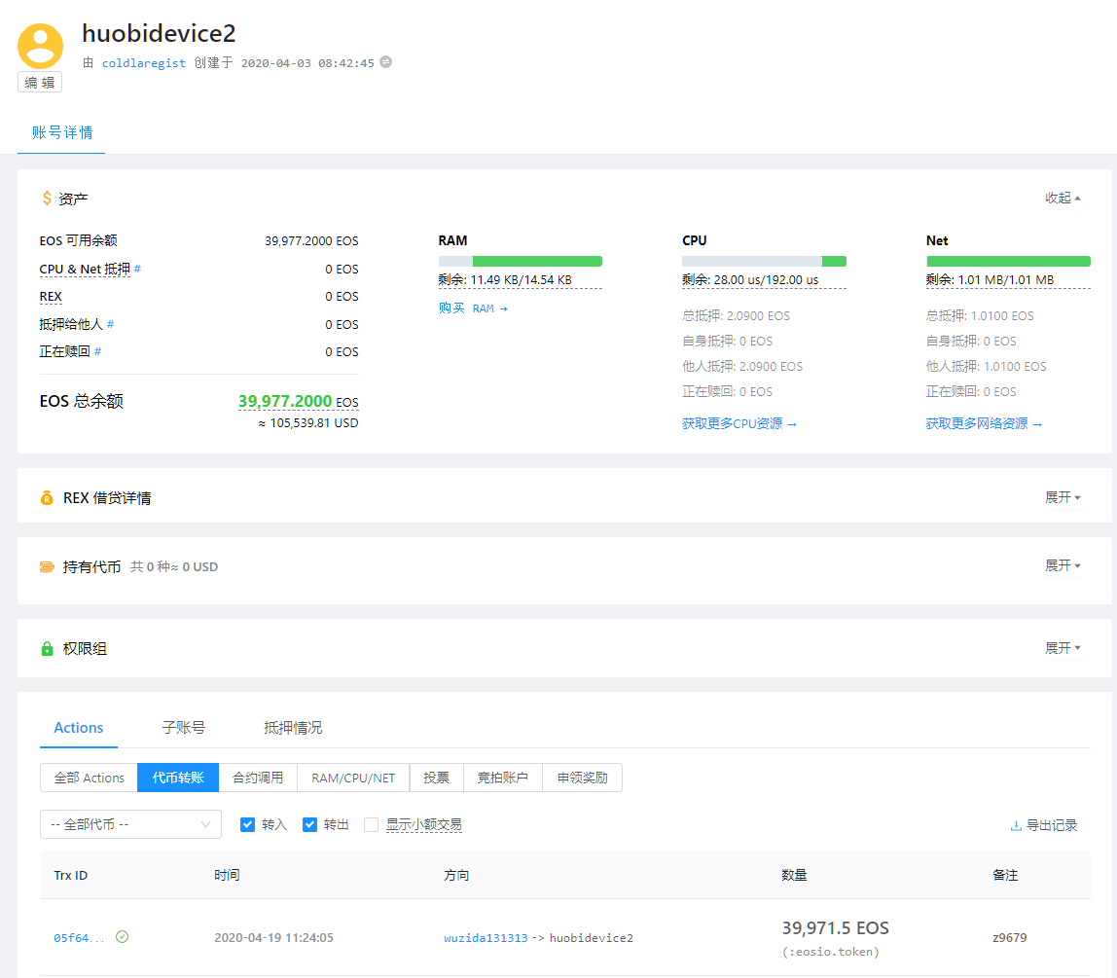Switch to the 账号详情 tab

[x=62, y=132]
